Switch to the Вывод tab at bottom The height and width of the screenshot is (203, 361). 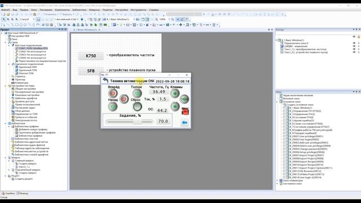[23, 193]
